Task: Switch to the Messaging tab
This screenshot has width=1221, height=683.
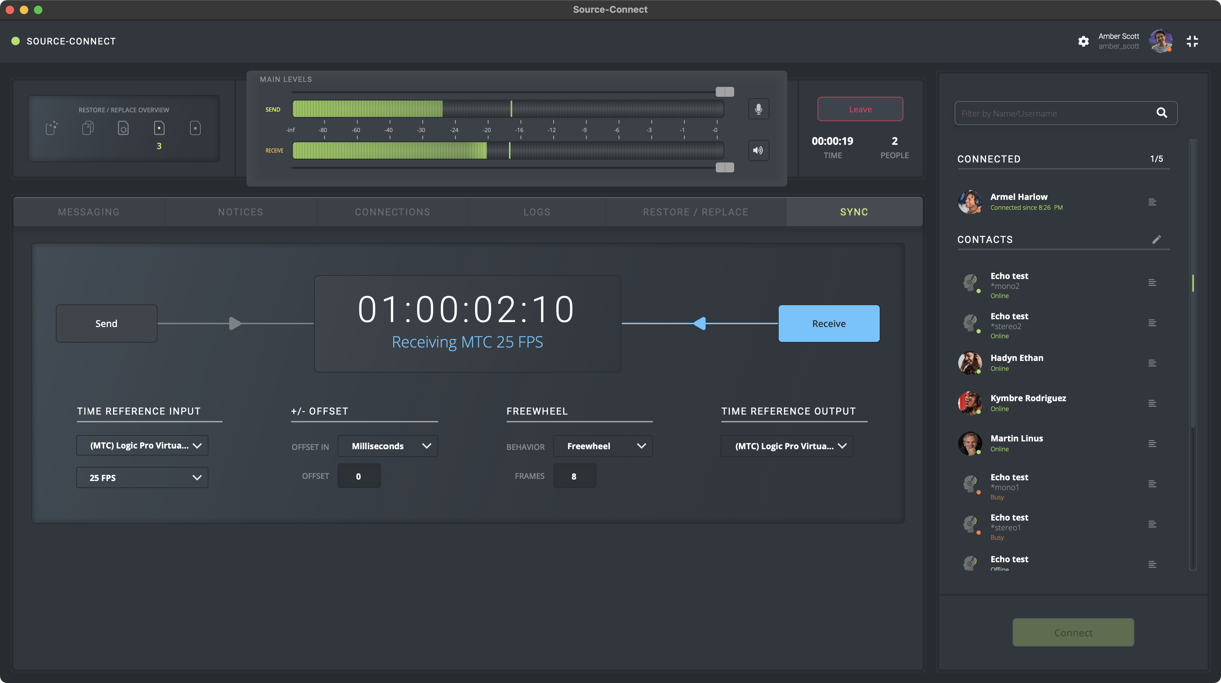Action: [x=89, y=212]
